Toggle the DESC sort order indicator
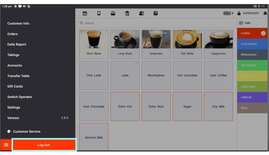This screenshot has width=269, height=155. [228, 13]
